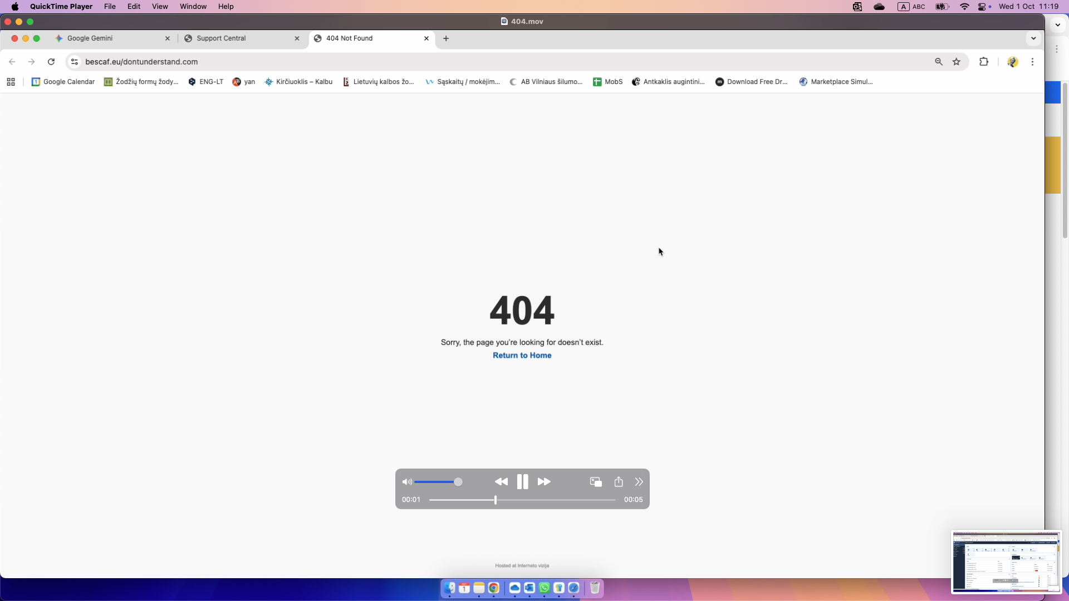Open the File menu
The image size is (1069, 601).
tap(110, 7)
